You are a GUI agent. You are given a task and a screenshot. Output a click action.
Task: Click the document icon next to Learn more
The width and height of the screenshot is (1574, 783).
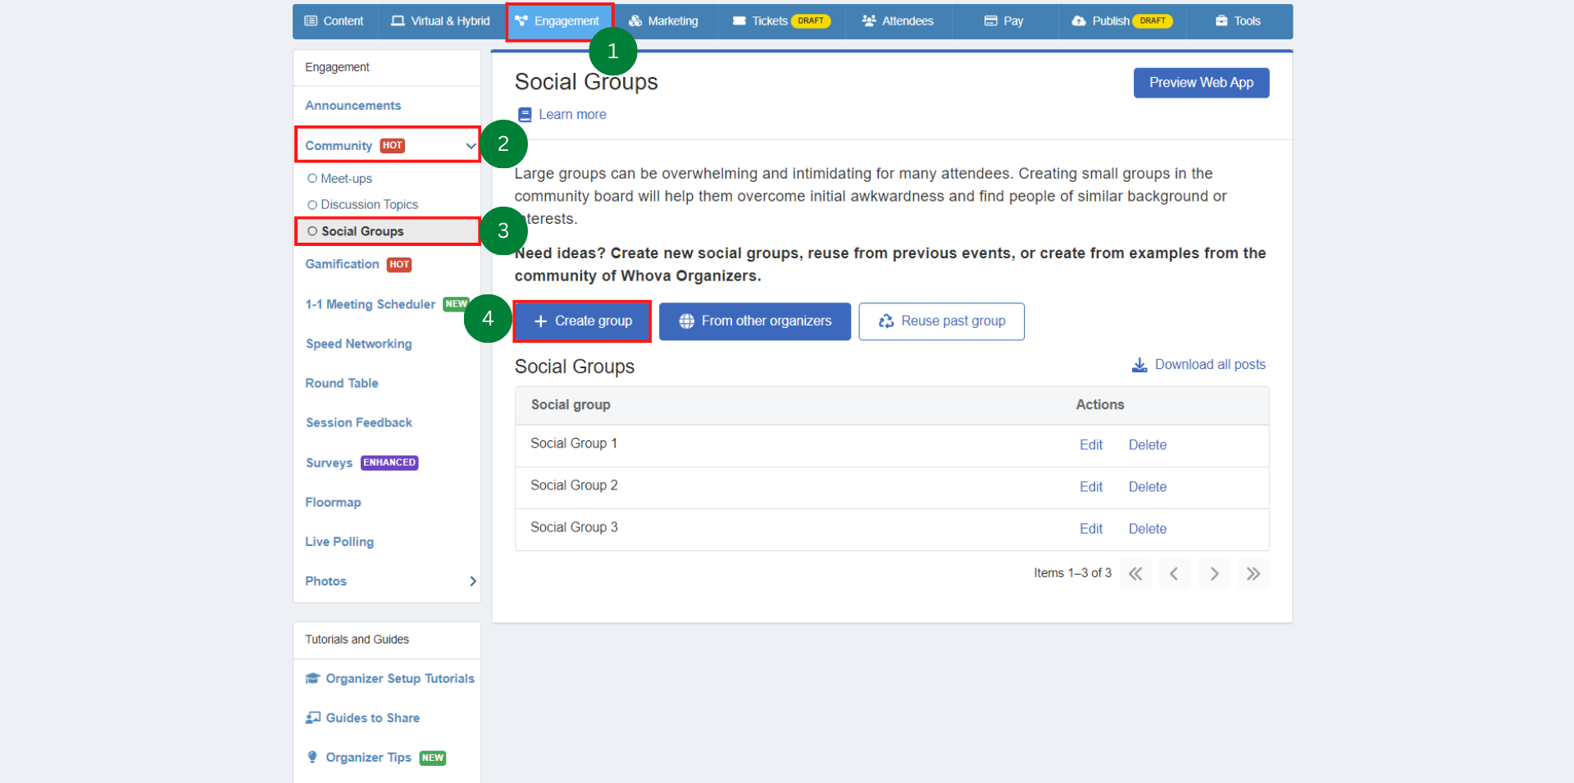click(x=524, y=114)
